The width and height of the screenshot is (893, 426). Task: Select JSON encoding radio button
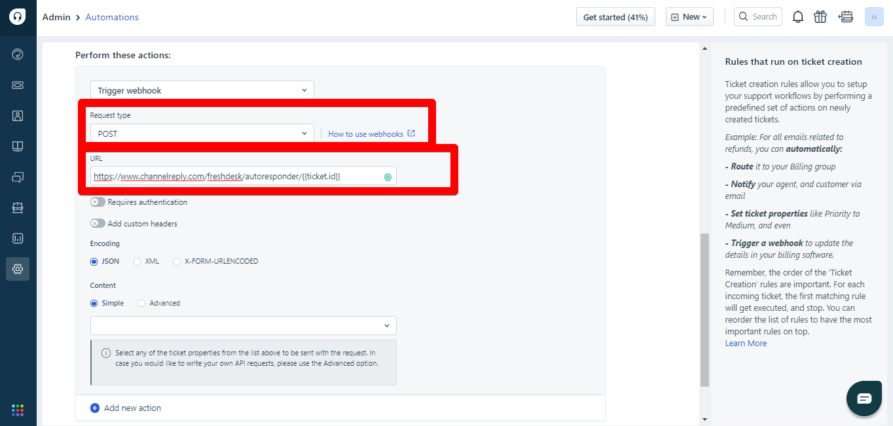pos(94,261)
